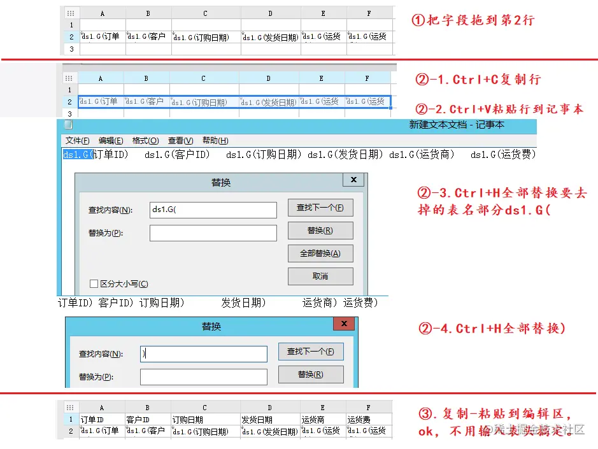The height and width of the screenshot is (449, 598).
Task: Click column D header in blue-highlighted grid
Action: pos(269,78)
